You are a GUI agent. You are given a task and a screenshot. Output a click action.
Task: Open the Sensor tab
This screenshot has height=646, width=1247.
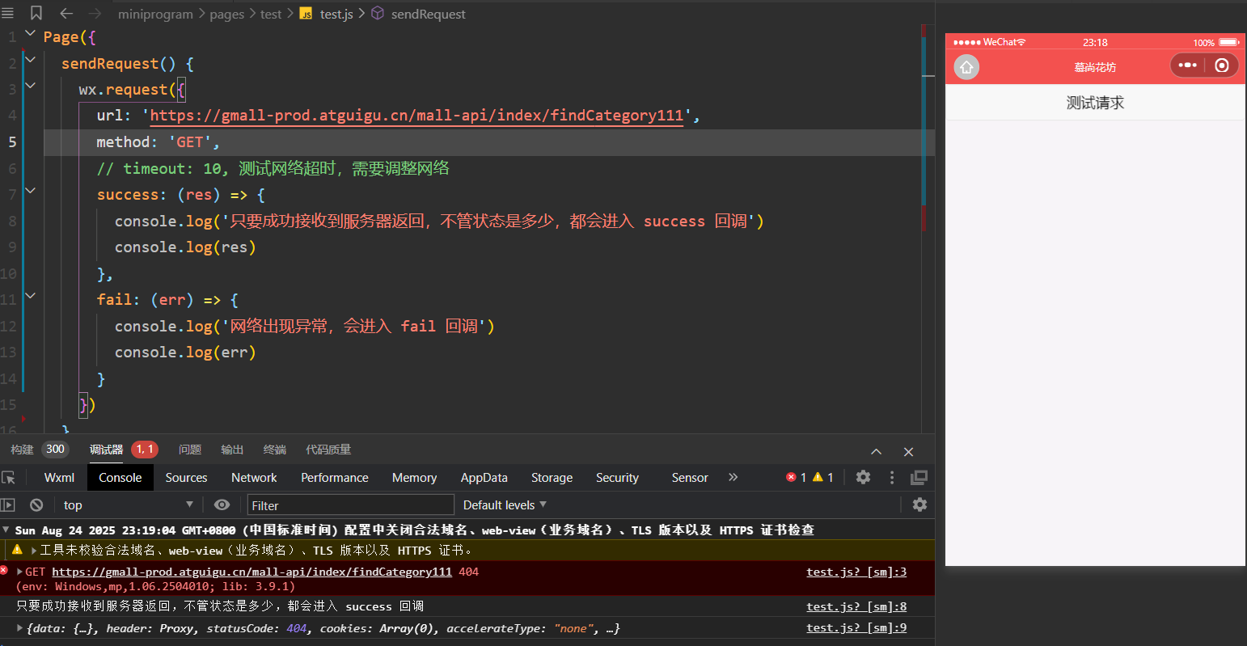coord(689,478)
